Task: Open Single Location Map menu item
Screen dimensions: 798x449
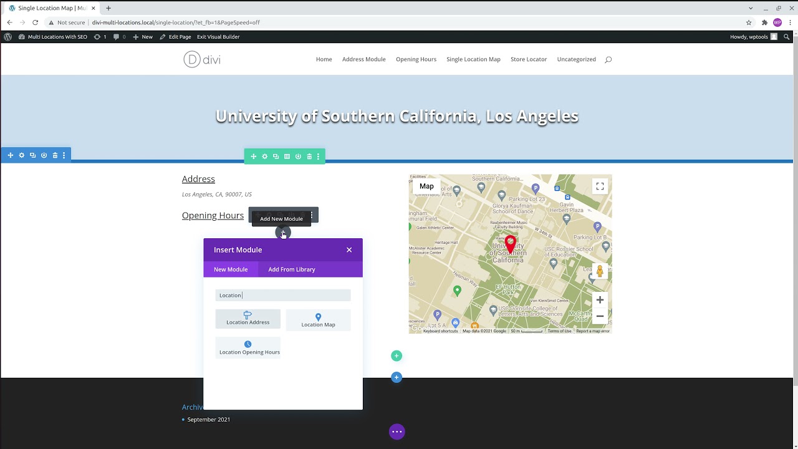Action: pos(473,59)
